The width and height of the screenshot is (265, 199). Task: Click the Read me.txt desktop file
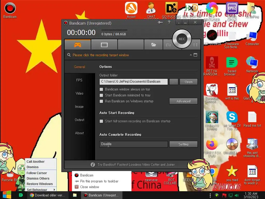(252, 119)
